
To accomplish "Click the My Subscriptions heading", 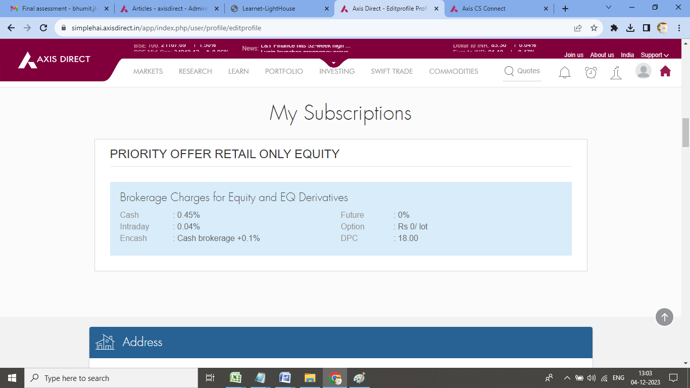I will (340, 113).
